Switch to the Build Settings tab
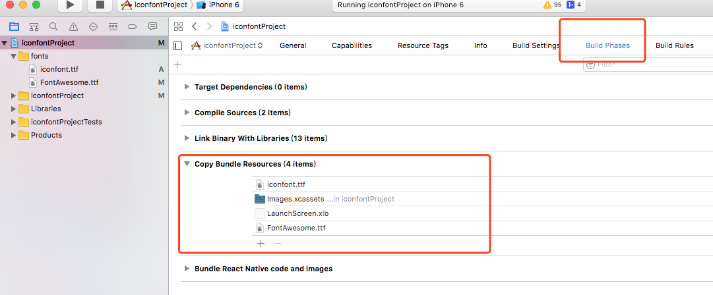The width and height of the screenshot is (713, 295). click(536, 45)
